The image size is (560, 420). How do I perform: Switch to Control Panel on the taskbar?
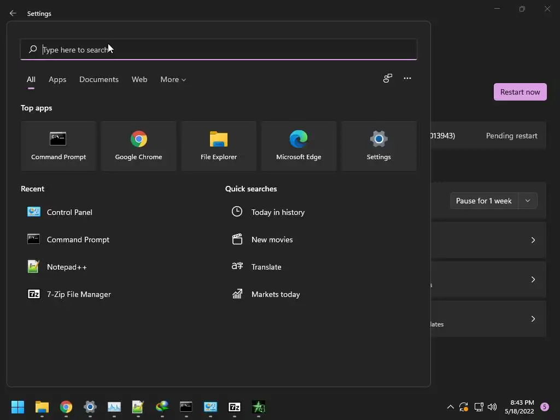[211, 407]
